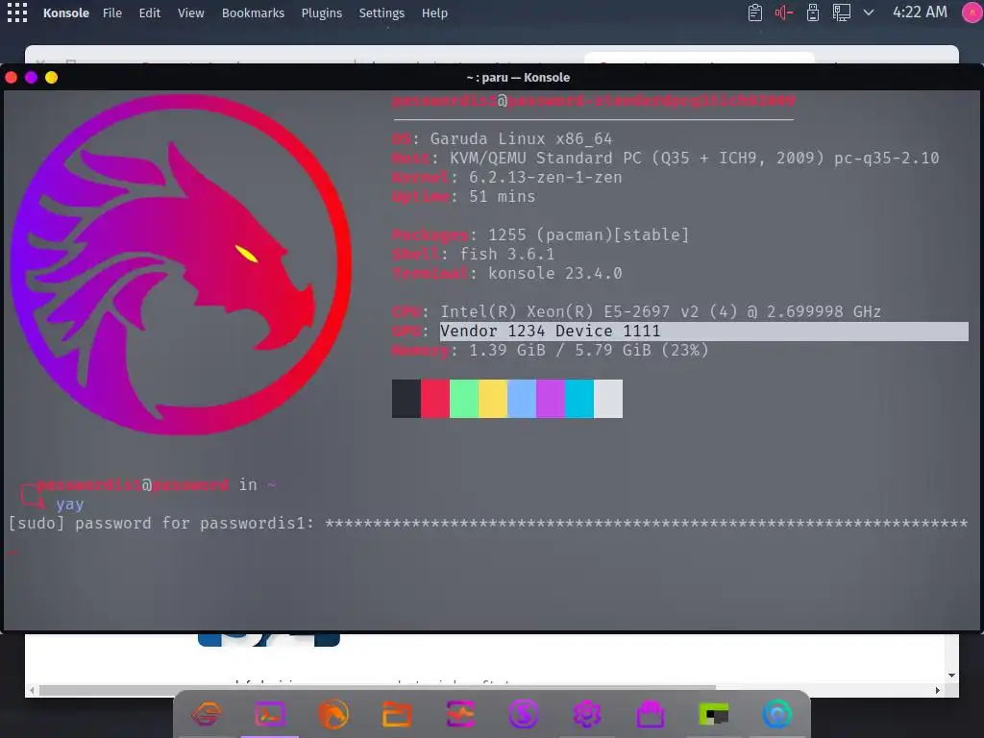Launch the blue circular dock icon
The image size is (984, 738).
click(x=777, y=714)
